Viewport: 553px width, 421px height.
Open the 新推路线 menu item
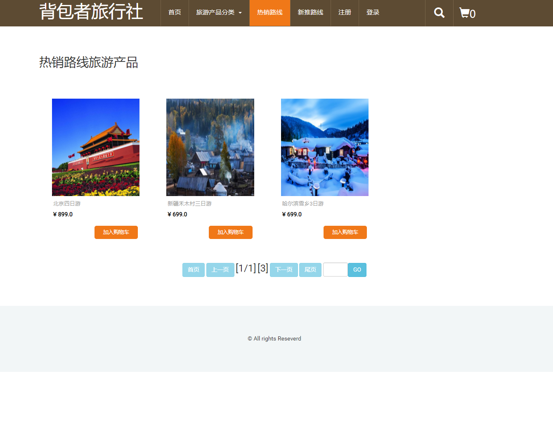coord(310,12)
